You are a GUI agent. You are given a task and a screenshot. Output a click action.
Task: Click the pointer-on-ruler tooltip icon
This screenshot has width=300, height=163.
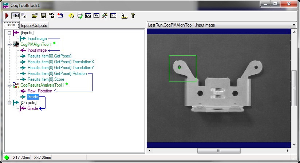pos(125,16)
